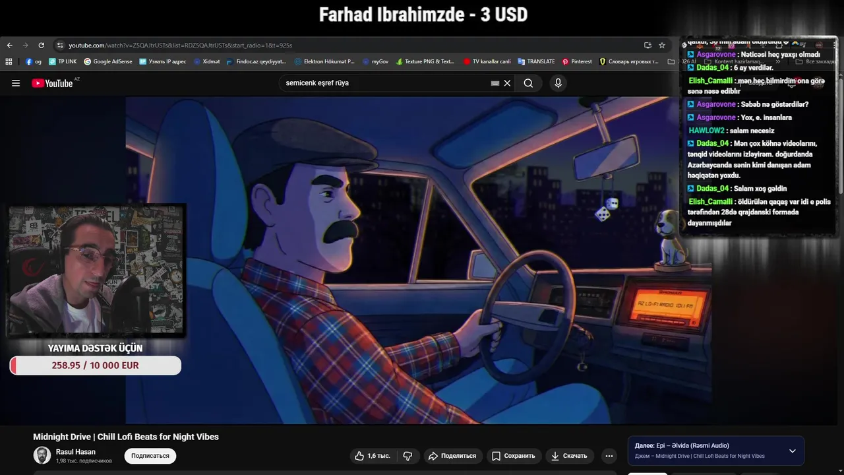Screen dimensions: 844x475
Task: Open the Google AdSense bookmark
Action: (x=108, y=61)
